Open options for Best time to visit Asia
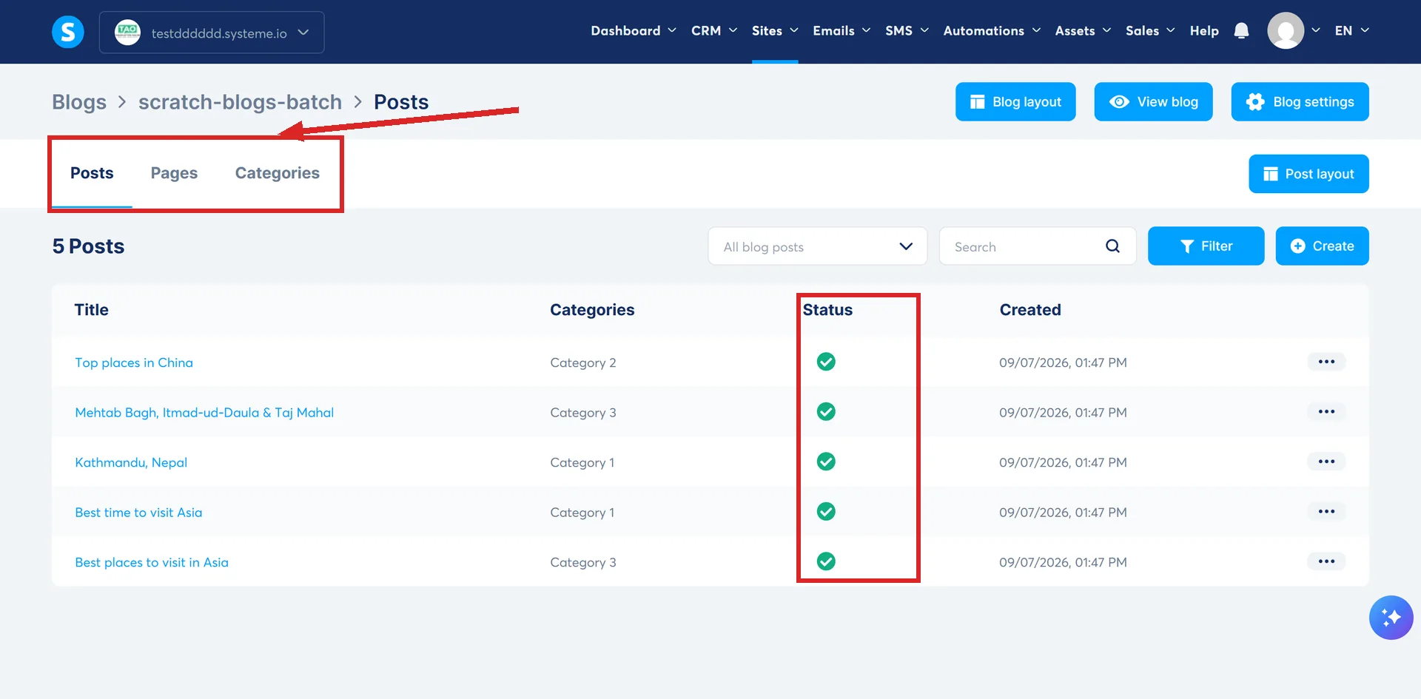Image resolution: width=1421 pixels, height=699 pixels. pos(1326,511)
